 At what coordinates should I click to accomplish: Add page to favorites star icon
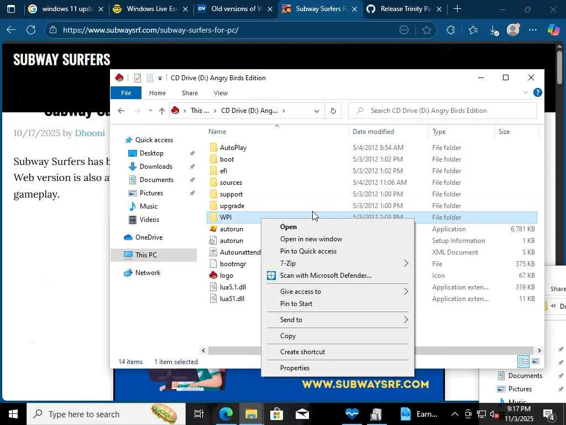point(426,30)
